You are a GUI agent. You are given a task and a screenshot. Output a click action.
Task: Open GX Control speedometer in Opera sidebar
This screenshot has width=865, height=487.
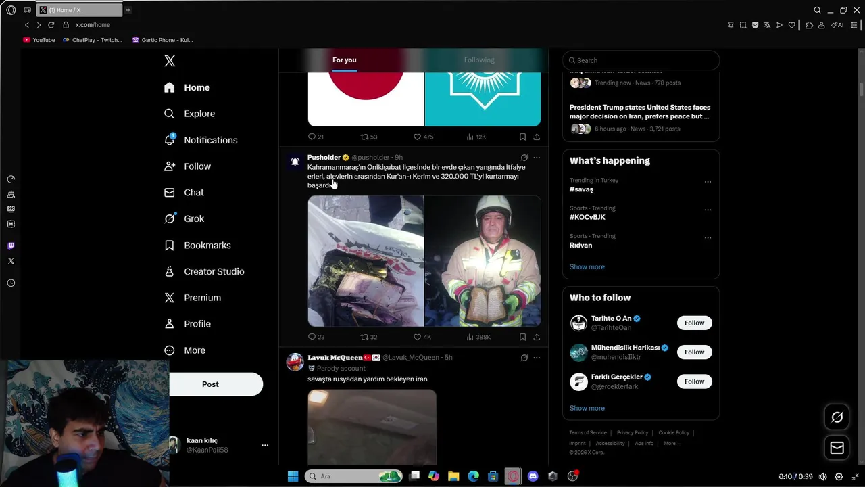(11, 180)
